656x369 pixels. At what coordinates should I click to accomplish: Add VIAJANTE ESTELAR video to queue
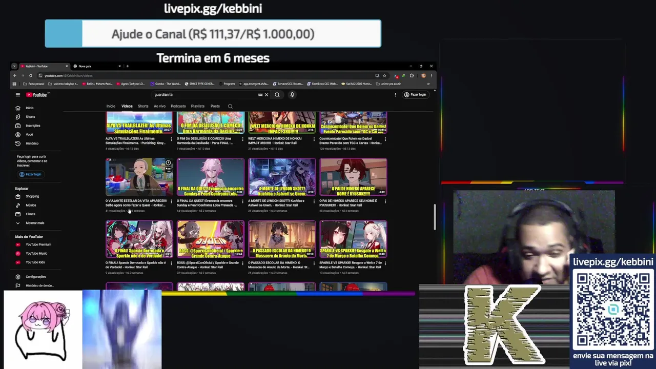(168, 170)
